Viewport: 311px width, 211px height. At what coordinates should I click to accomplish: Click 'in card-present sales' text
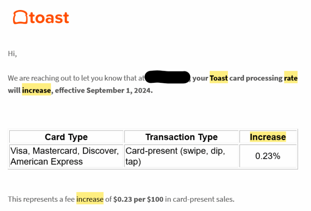click(x=200, y=199)
